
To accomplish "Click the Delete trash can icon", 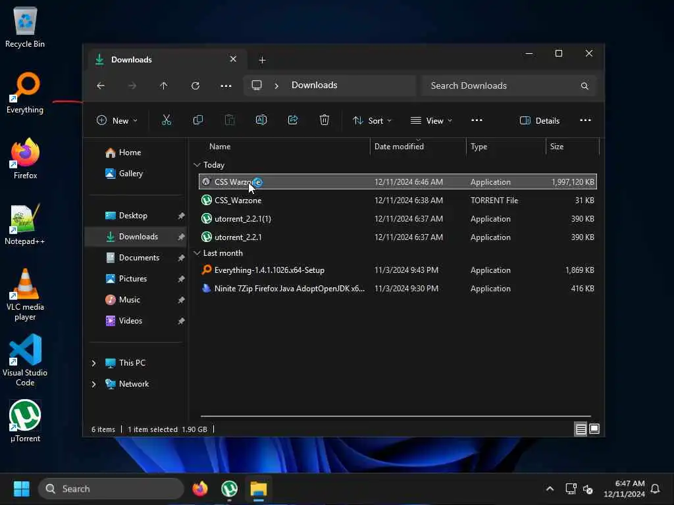I will [x=324, y=120].
